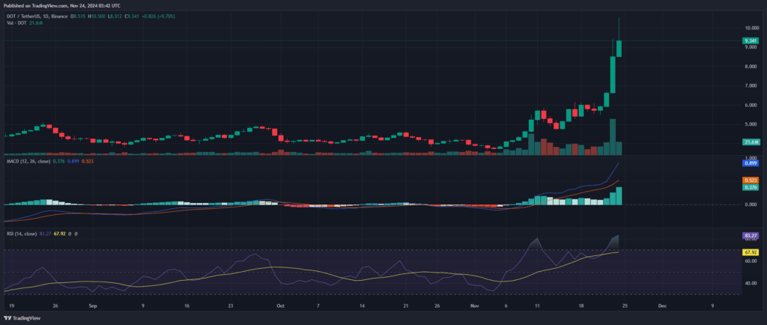Click the tallest green volume bar
Image resolution: width=767 pixels, height=325 pixels.
tap(613, 137)
